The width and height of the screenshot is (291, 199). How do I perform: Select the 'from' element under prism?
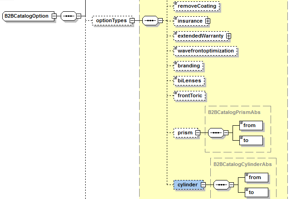point(252,126)
